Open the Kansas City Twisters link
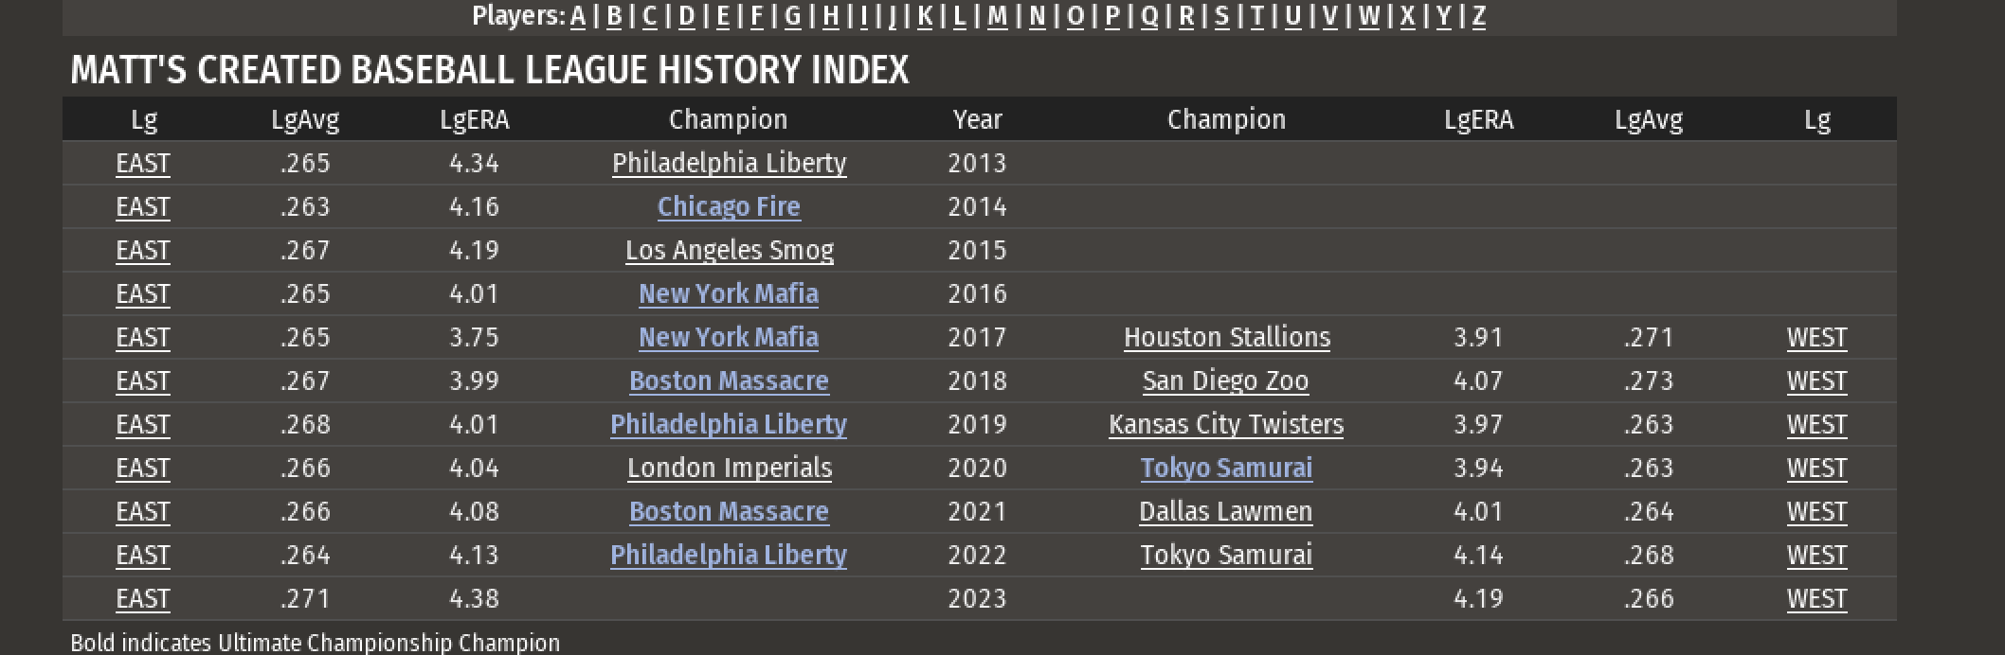 1226,425
